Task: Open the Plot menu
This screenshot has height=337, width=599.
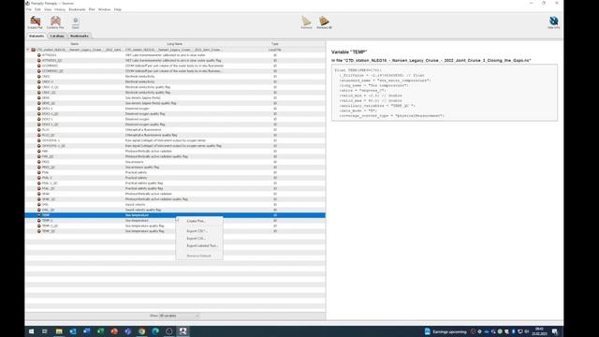Action: (92, 9)
